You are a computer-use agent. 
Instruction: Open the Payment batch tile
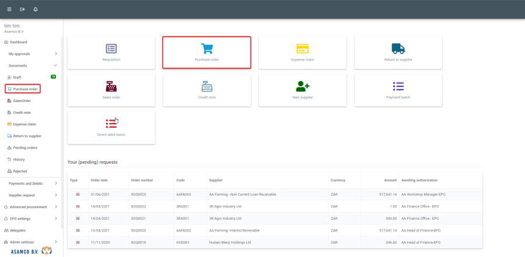[x=398, y=90]
